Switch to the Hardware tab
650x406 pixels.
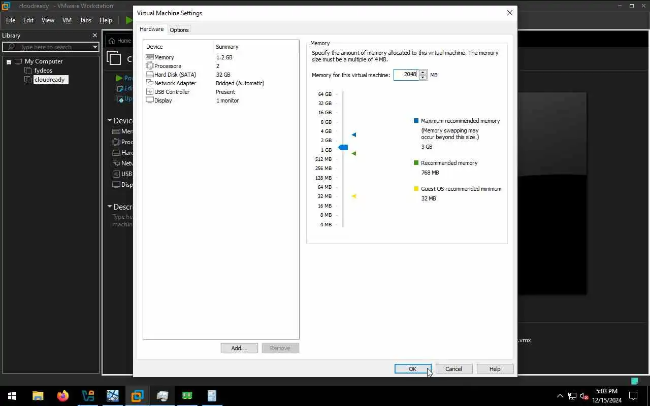(151, 29)
